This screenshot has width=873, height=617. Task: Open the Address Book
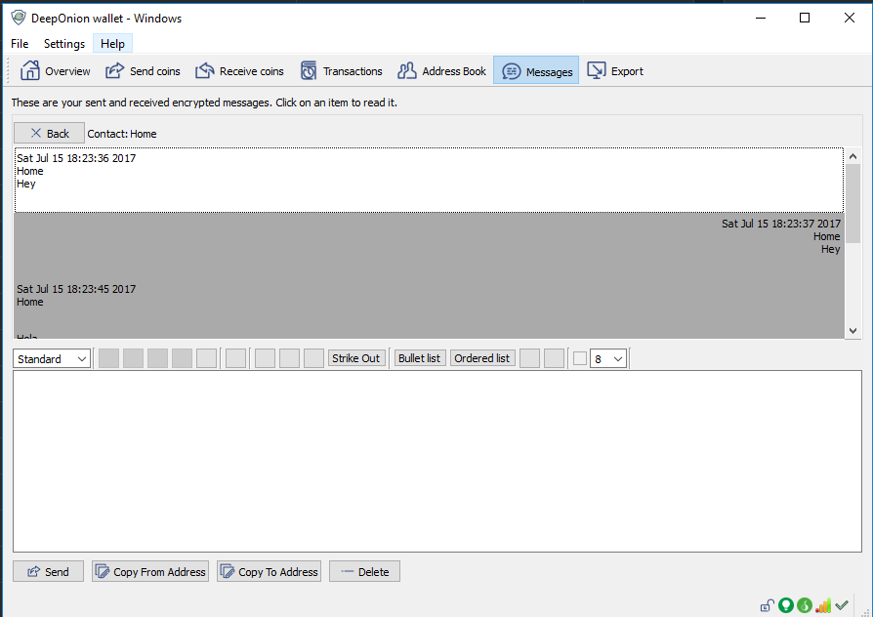click(x=441, y=71)
